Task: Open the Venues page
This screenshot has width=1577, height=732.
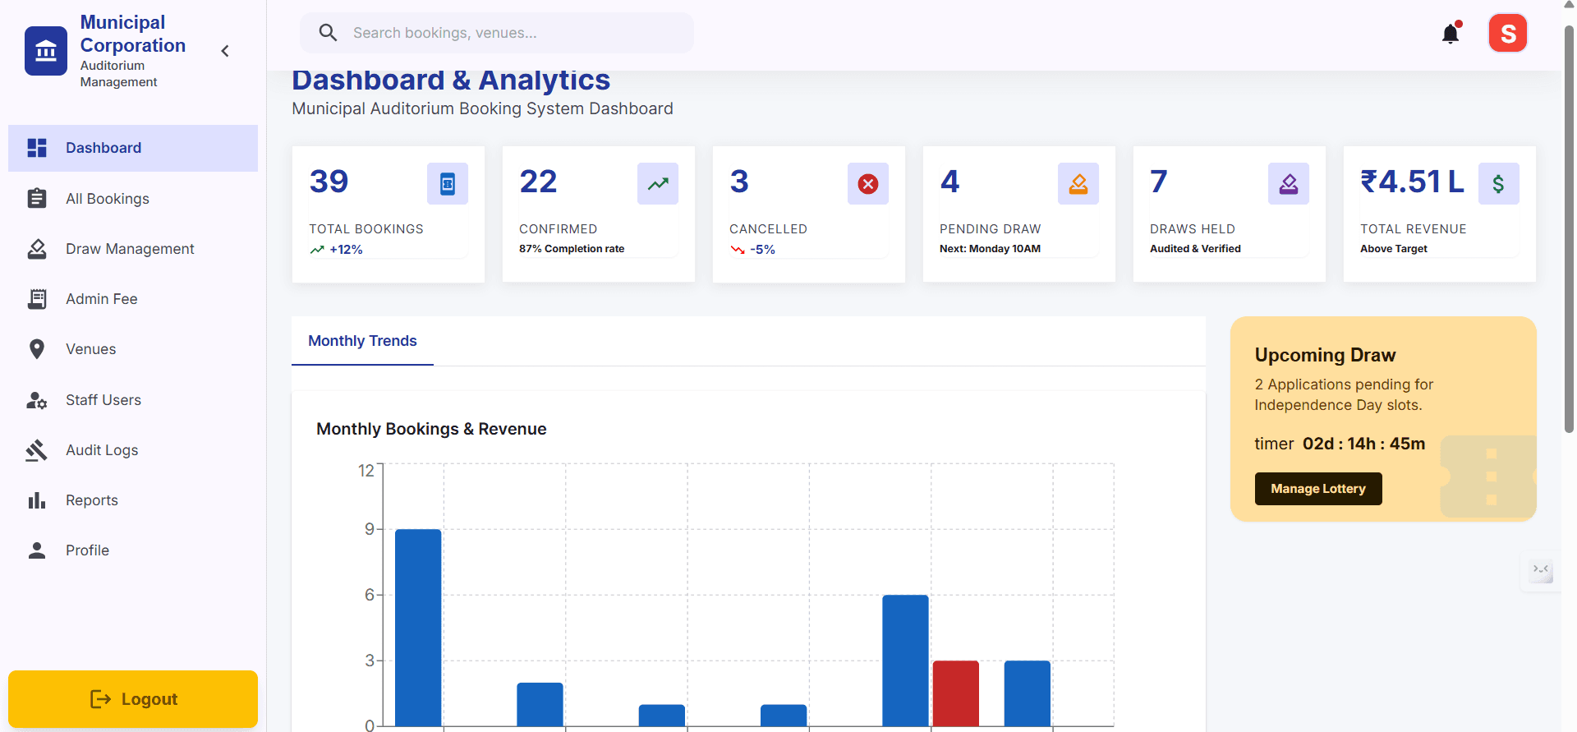Action: tap(133, 349)
